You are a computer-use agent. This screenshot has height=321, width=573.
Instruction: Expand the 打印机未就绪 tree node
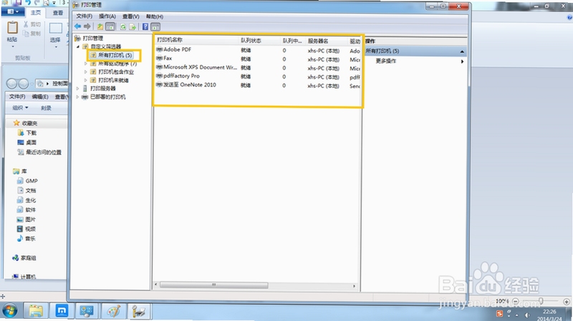(x=86, y=80)
